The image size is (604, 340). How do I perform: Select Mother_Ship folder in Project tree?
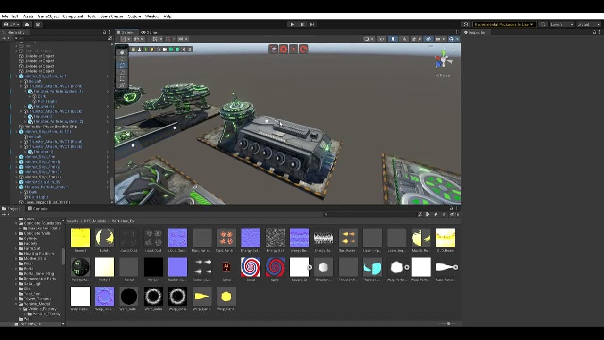pos(34,259)
